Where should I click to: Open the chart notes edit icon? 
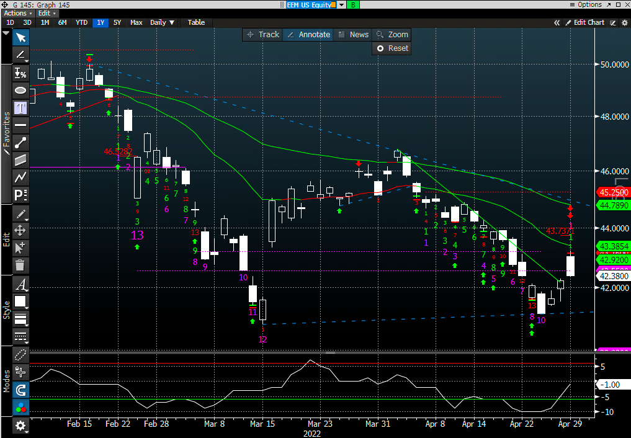pos(613,23)
